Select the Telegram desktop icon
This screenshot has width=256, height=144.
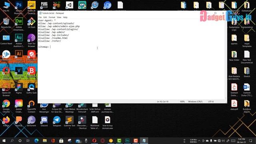(x=57, y=121)
